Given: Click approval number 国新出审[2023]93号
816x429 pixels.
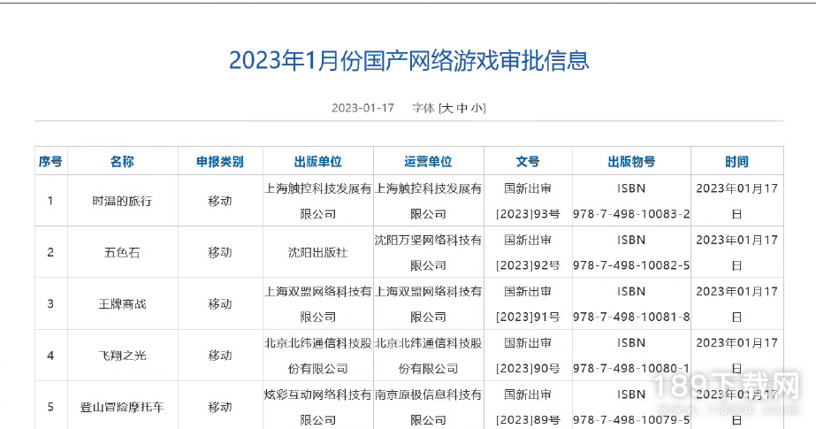Looking at the screenshot, I should point(528,201).
